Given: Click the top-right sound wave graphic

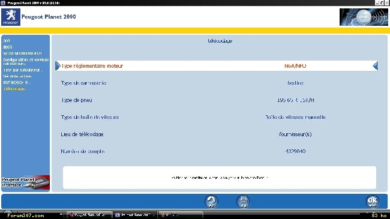Looking at the screenshot, I should 364,17.
